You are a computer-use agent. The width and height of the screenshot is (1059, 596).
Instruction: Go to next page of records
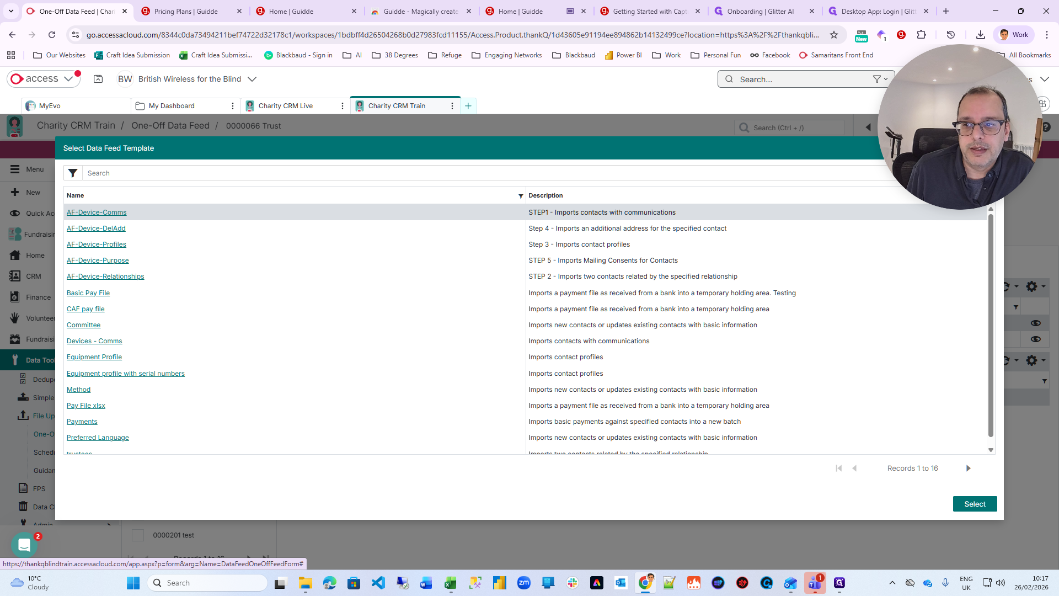click(x=968, y=469)
